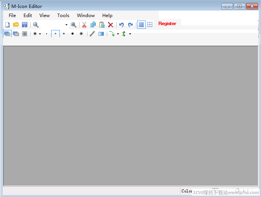Select the opaque overlay mode icon
The width and height of the screenshot is (261, 197).
(16, 34)
